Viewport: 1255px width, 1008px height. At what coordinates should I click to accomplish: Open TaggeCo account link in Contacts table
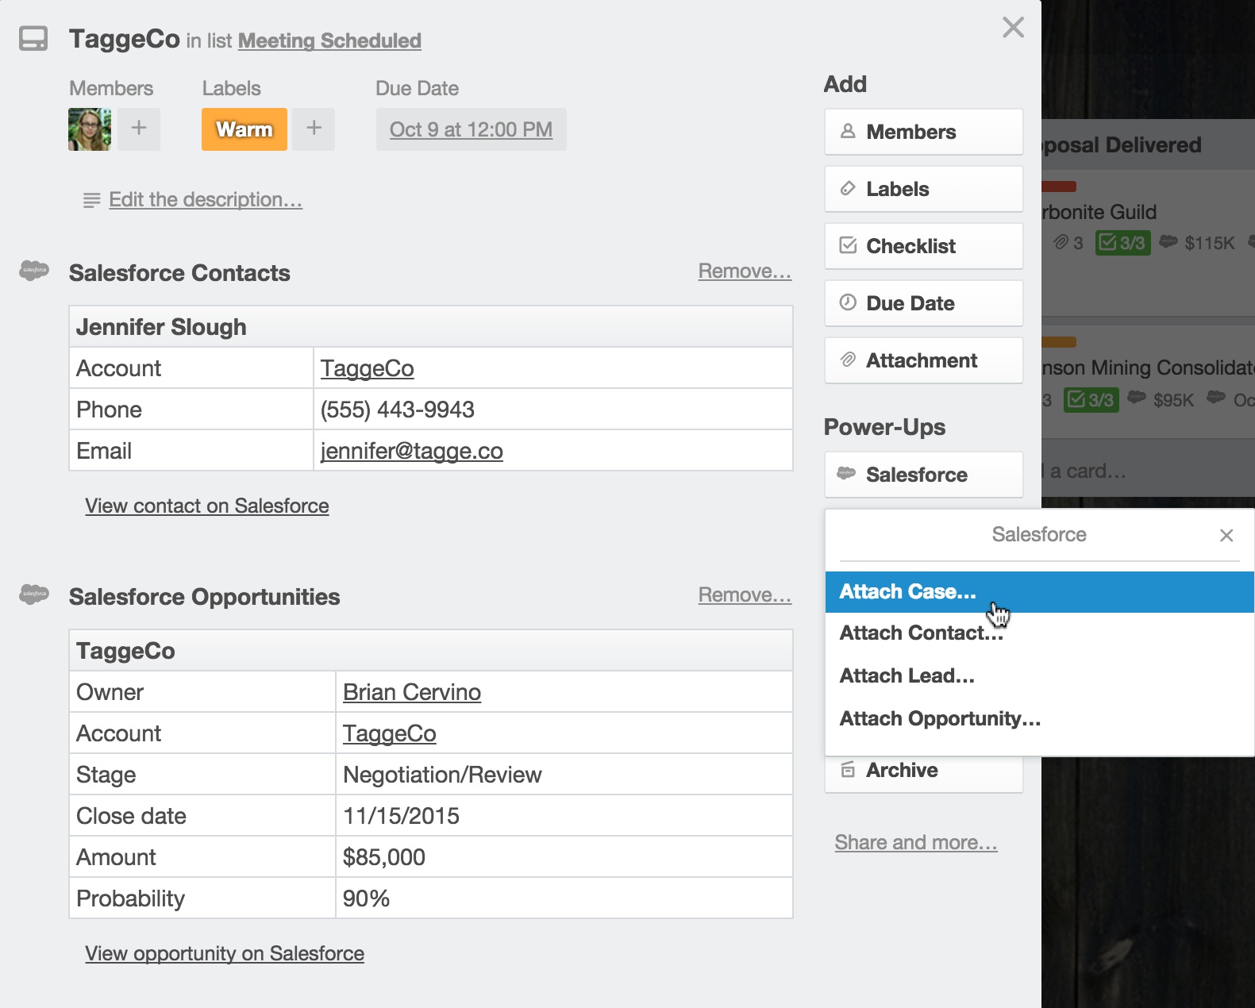[367, 368]
